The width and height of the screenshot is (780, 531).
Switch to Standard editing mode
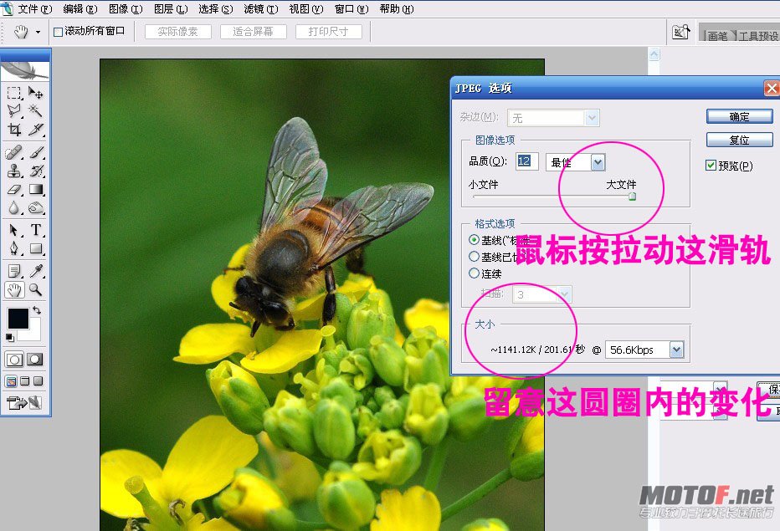tap(14, 359)
